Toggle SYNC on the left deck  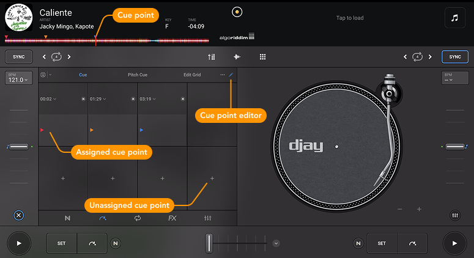(19, 57)
